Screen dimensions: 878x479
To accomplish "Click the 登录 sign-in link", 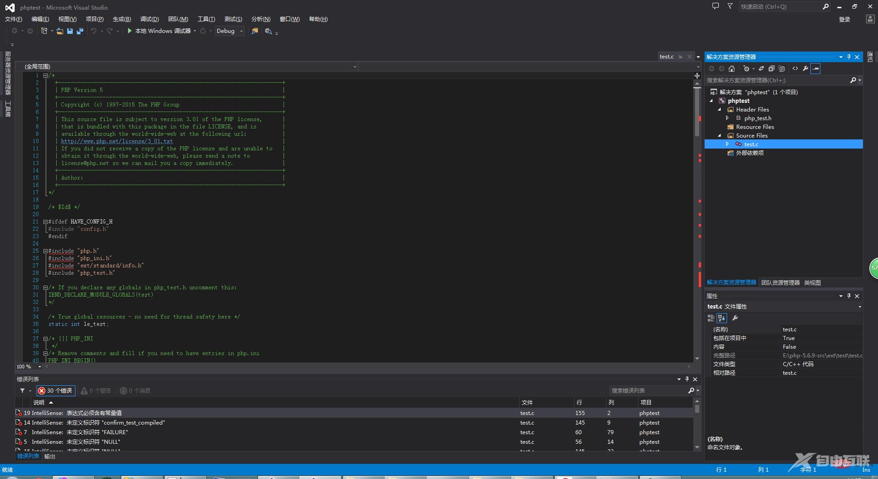I will (x=845, y=19).
